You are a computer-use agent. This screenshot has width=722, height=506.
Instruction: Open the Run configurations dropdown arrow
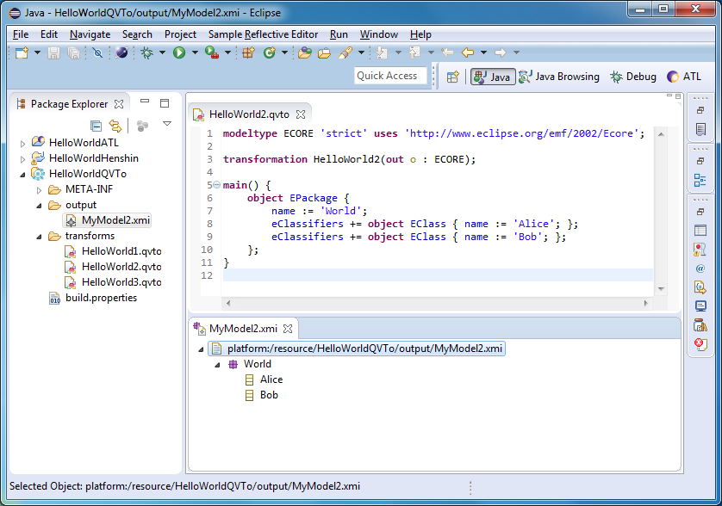[x=195, y=52]
